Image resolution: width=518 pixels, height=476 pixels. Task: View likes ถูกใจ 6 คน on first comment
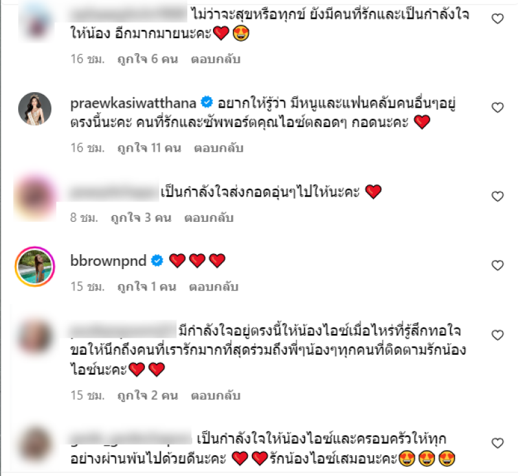[148, 59]
